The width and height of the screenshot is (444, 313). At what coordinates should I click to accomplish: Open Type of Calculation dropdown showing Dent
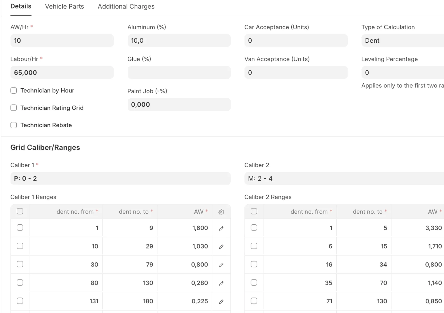tap(403, 40)
